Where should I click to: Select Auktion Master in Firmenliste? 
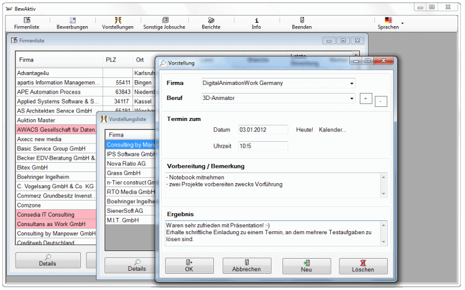pos(56,120)
